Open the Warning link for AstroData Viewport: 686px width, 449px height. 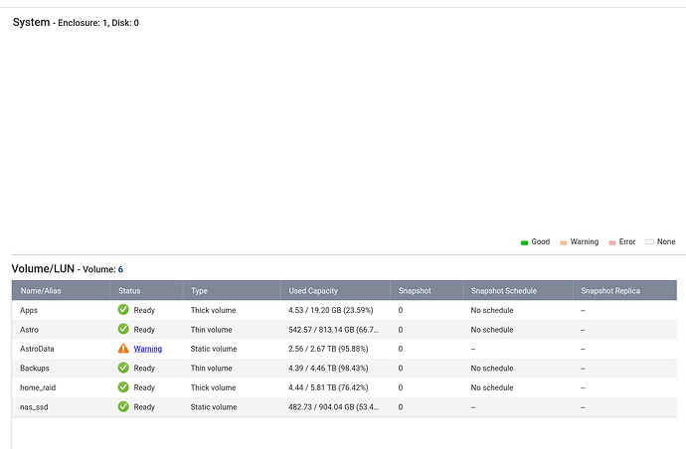(148, 349)
